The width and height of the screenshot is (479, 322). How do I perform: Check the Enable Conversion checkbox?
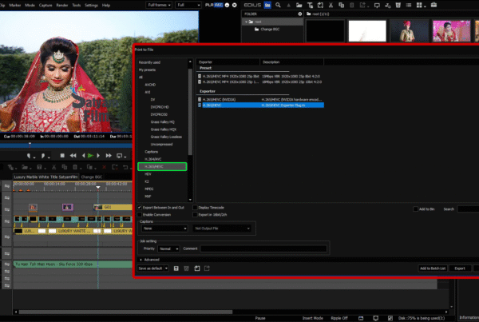[x=140, y=215]
